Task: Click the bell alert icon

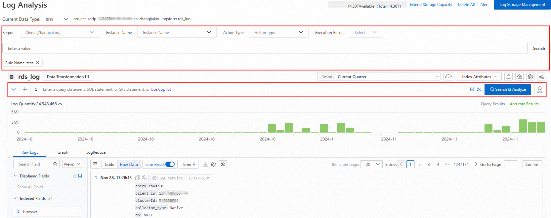Action: (509, 77)
